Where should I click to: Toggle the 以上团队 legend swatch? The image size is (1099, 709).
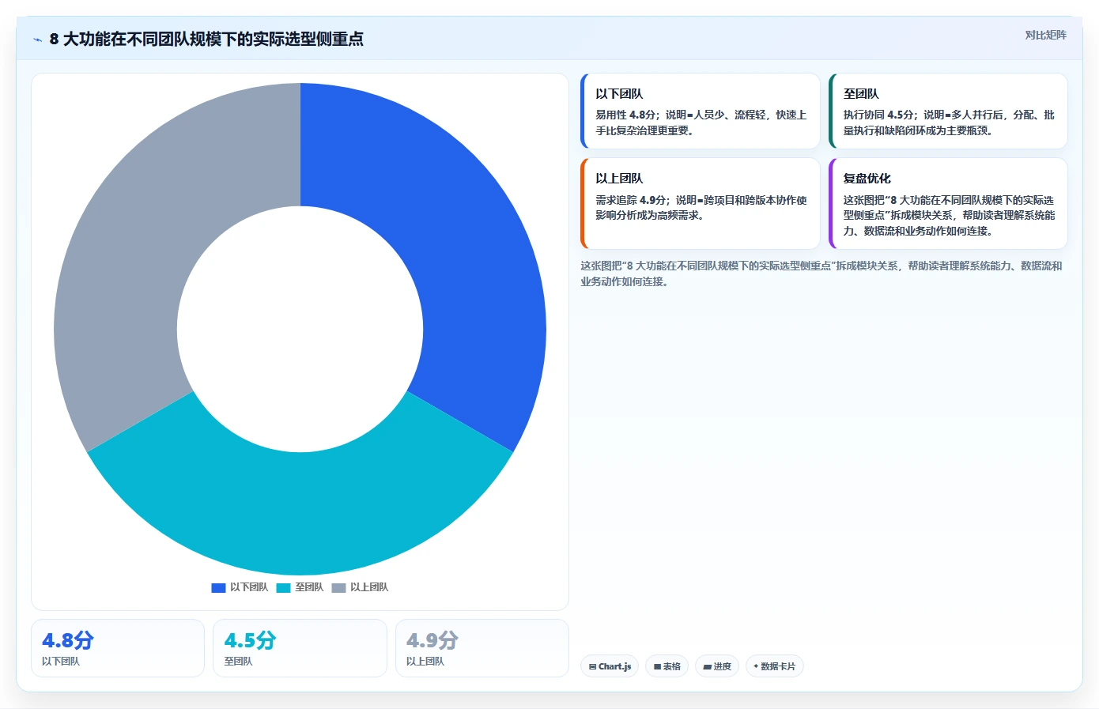(x=338, y=587)
